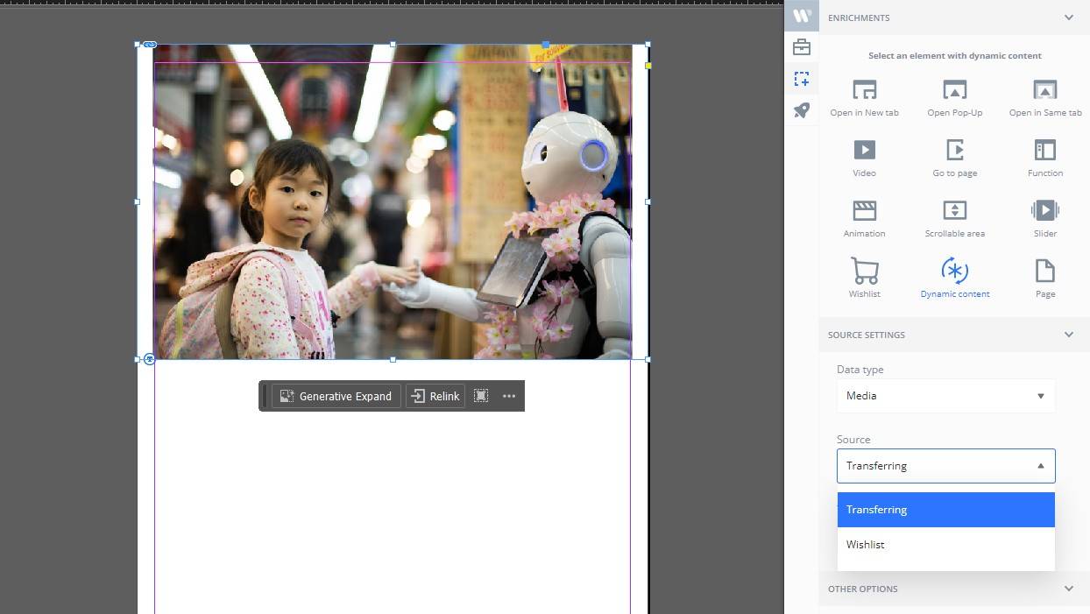
Task: Choose the Open Pop-Up enrichment icon
Action: pos(954,97)
